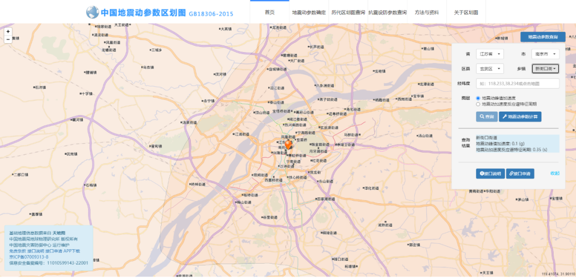The height and width of the screenshot is (278, 576).
Task: Open the province dropdown 江苏省
Action: coord(490,54)
